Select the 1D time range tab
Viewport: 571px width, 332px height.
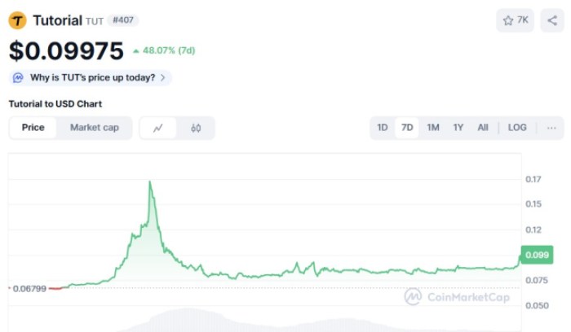(383, 128)
